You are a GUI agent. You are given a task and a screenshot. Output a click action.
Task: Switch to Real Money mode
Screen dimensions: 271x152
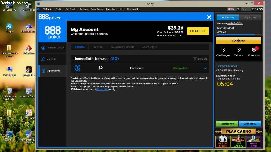point(228,18)
